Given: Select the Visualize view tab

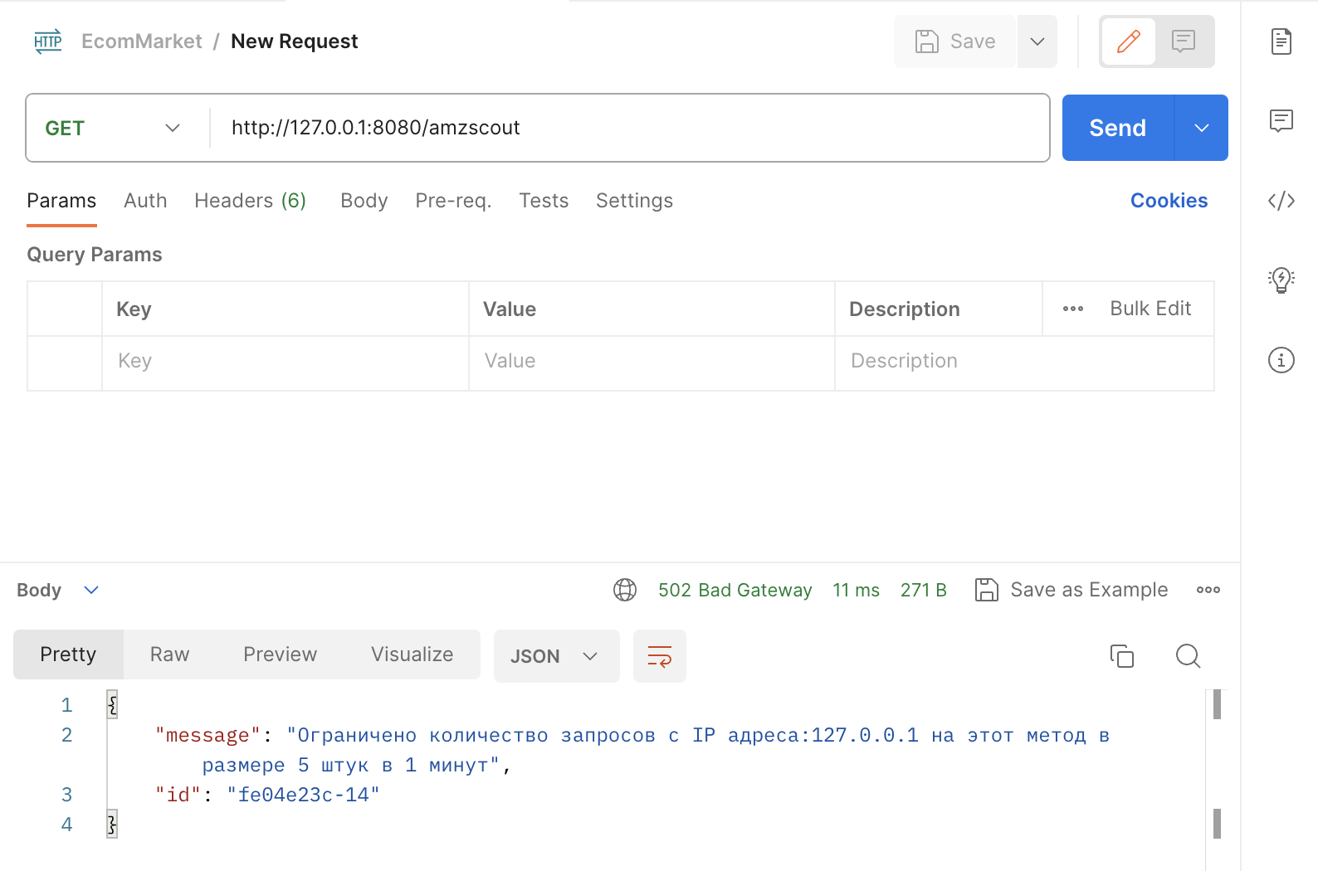Looking at the screenshot, I should point(412,654).
